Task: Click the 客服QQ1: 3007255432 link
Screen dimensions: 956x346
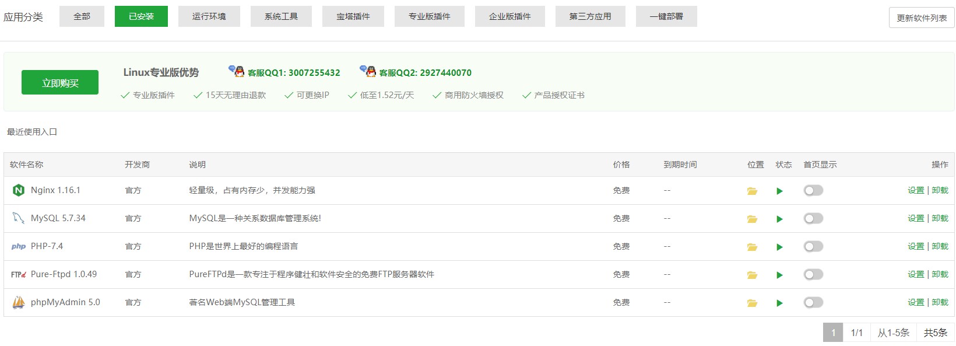Action: point(294,73)
